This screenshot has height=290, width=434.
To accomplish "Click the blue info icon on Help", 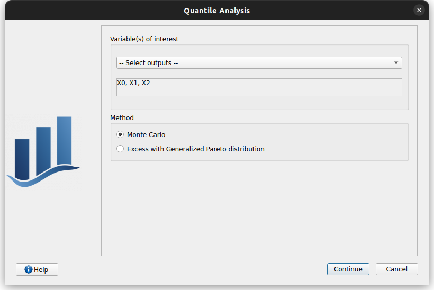I will click(29, 269).
